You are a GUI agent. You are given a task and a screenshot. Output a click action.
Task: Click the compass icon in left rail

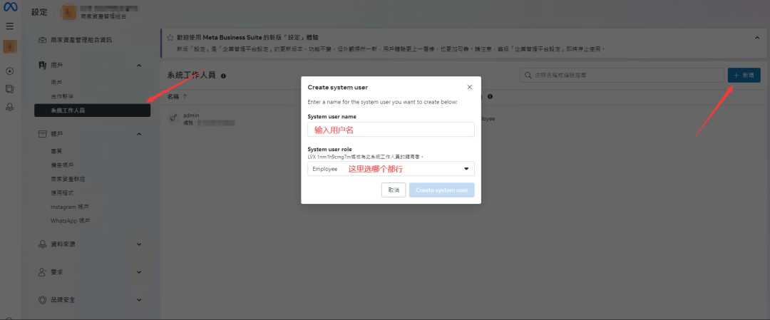[x=10, y=71]
